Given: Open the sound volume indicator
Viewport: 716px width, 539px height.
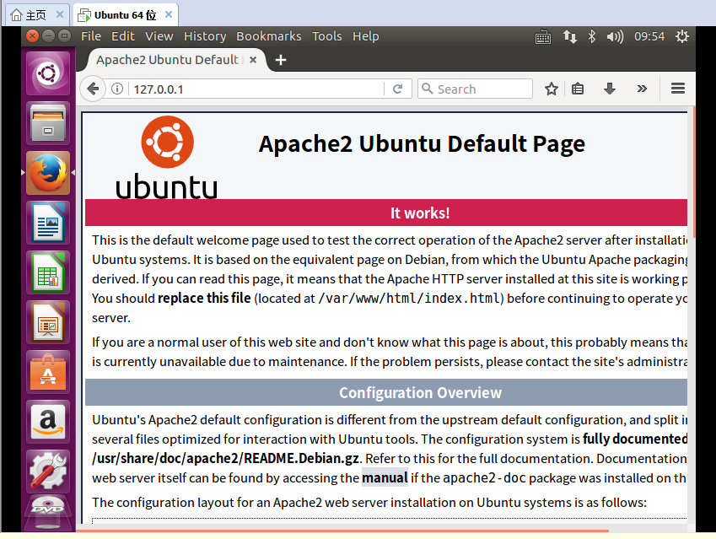Looking at the screenshot, I should 615,36.
